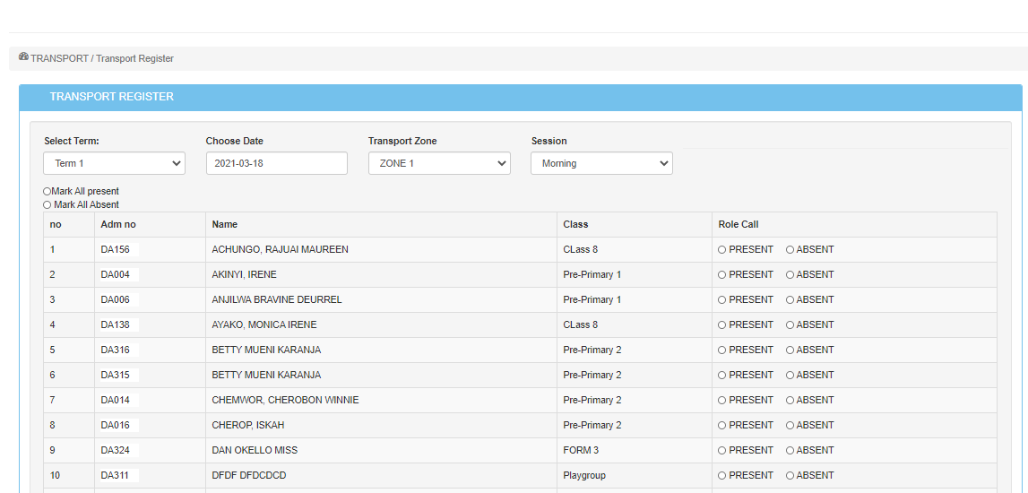Mark CHEMWOR, CHEROBON WINNIE as PRESENT
1028x493 pixels.
click(722, 401)
